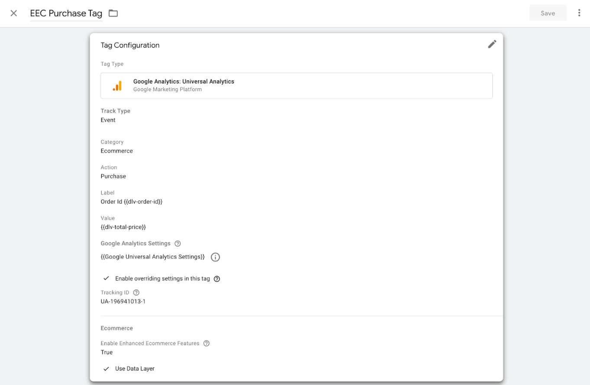Toggle Enable overriding settings in this tag checkmark
The width and height of the screenshot is (590, 385).
[106, 279]
